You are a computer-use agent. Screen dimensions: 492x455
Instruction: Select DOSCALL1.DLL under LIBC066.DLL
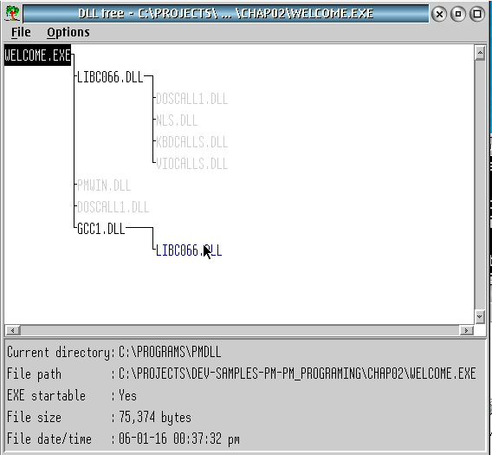[x=191, y=99]
